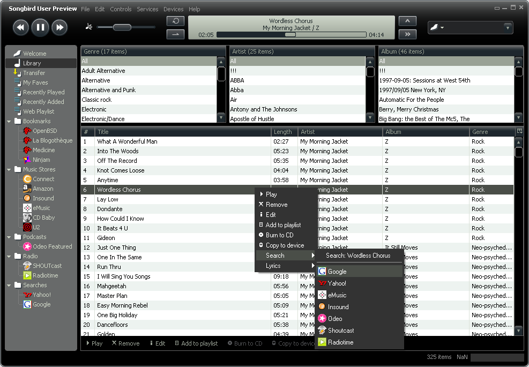Click Play in the bottom toolbar
This screenshot has height=367, width=529.
pyautogui.click(x=94, y=343)
